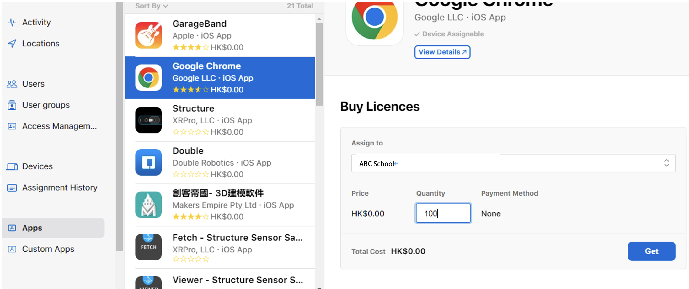This screenshot has width=689, height=289.
Task: Click the Fetch app icon
Action: [x=148, y=247]
